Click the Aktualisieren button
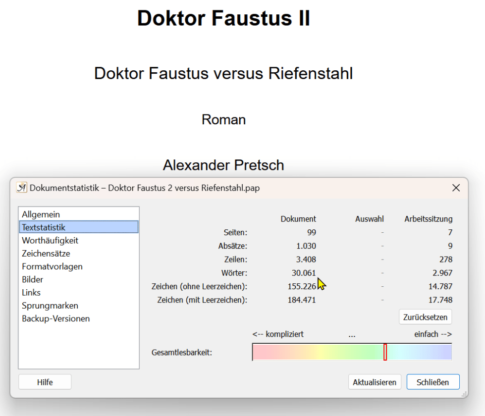Screen dimensions: 485x416 coord(375,382)
